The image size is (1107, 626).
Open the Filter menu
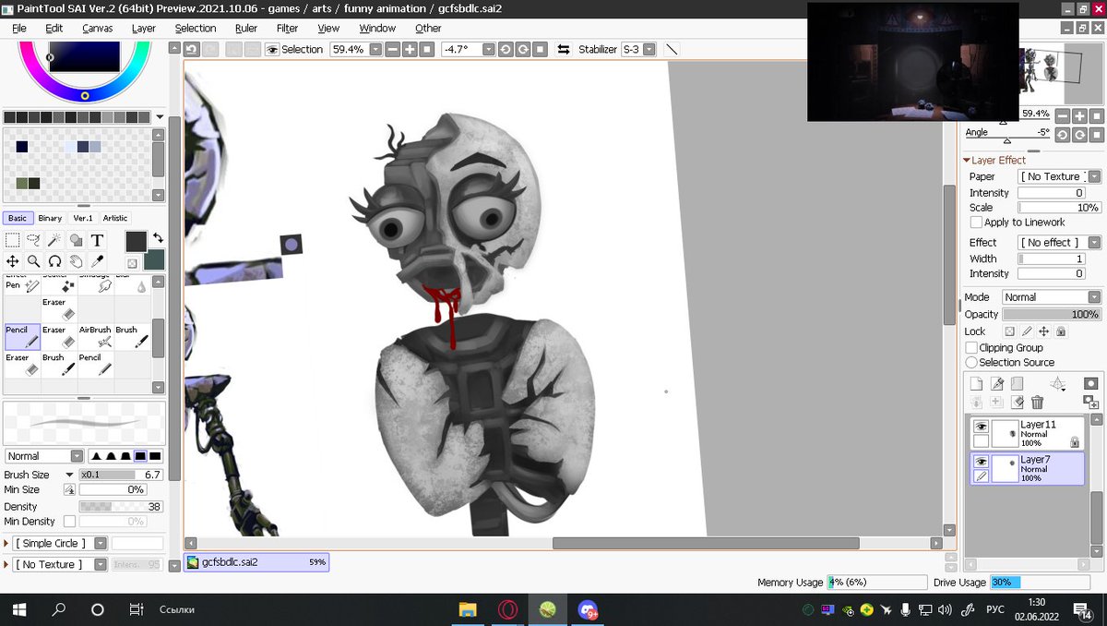287,29
